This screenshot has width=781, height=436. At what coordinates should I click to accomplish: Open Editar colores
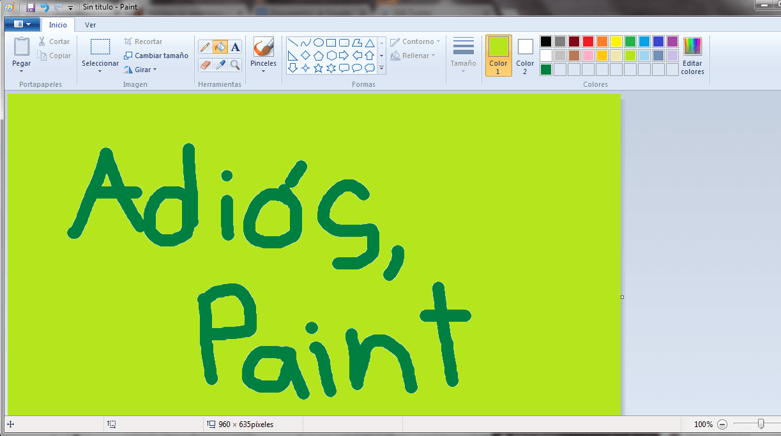click(x=692, y=56)
